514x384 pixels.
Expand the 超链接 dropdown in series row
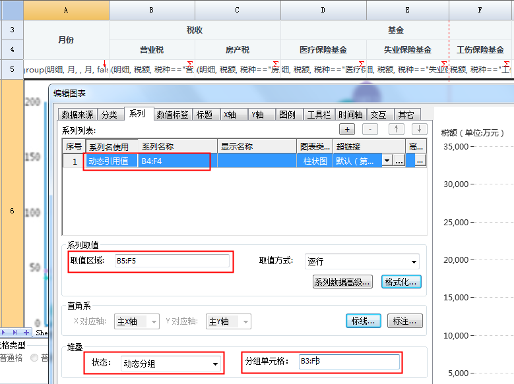point(387,160)
